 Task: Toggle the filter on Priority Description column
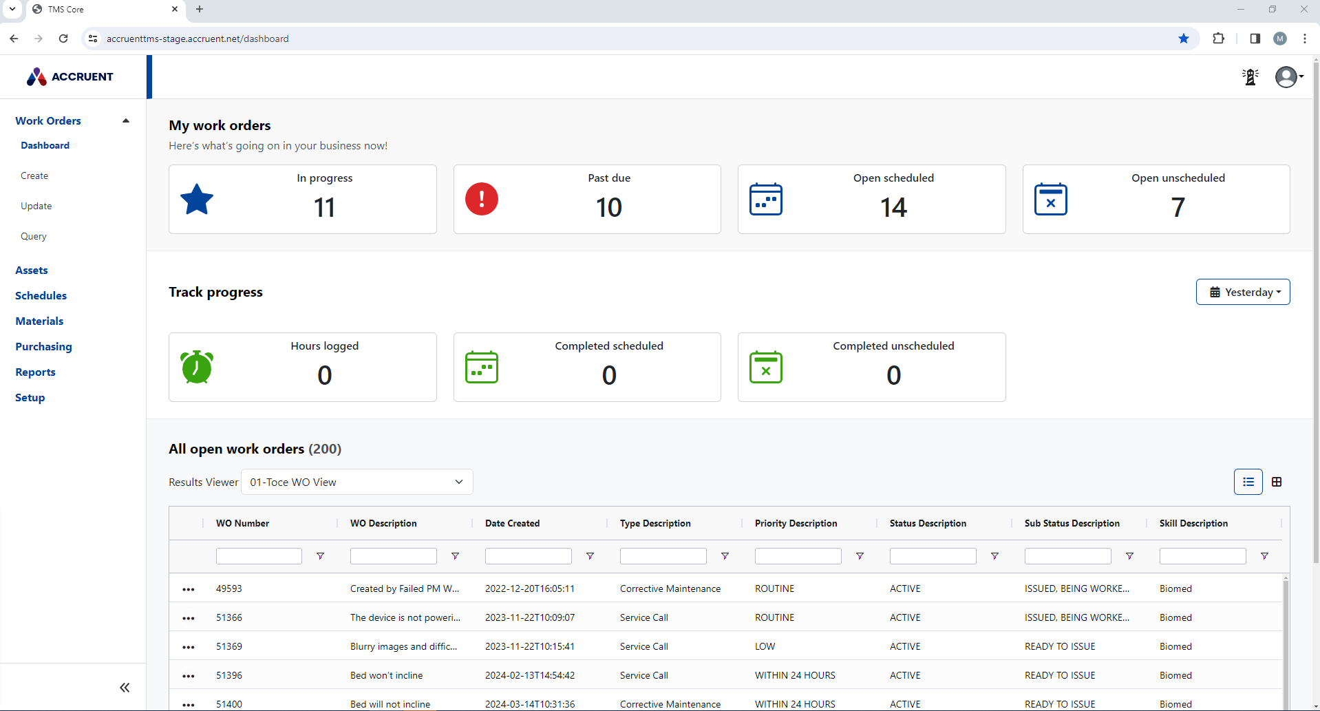pos(860,555)
